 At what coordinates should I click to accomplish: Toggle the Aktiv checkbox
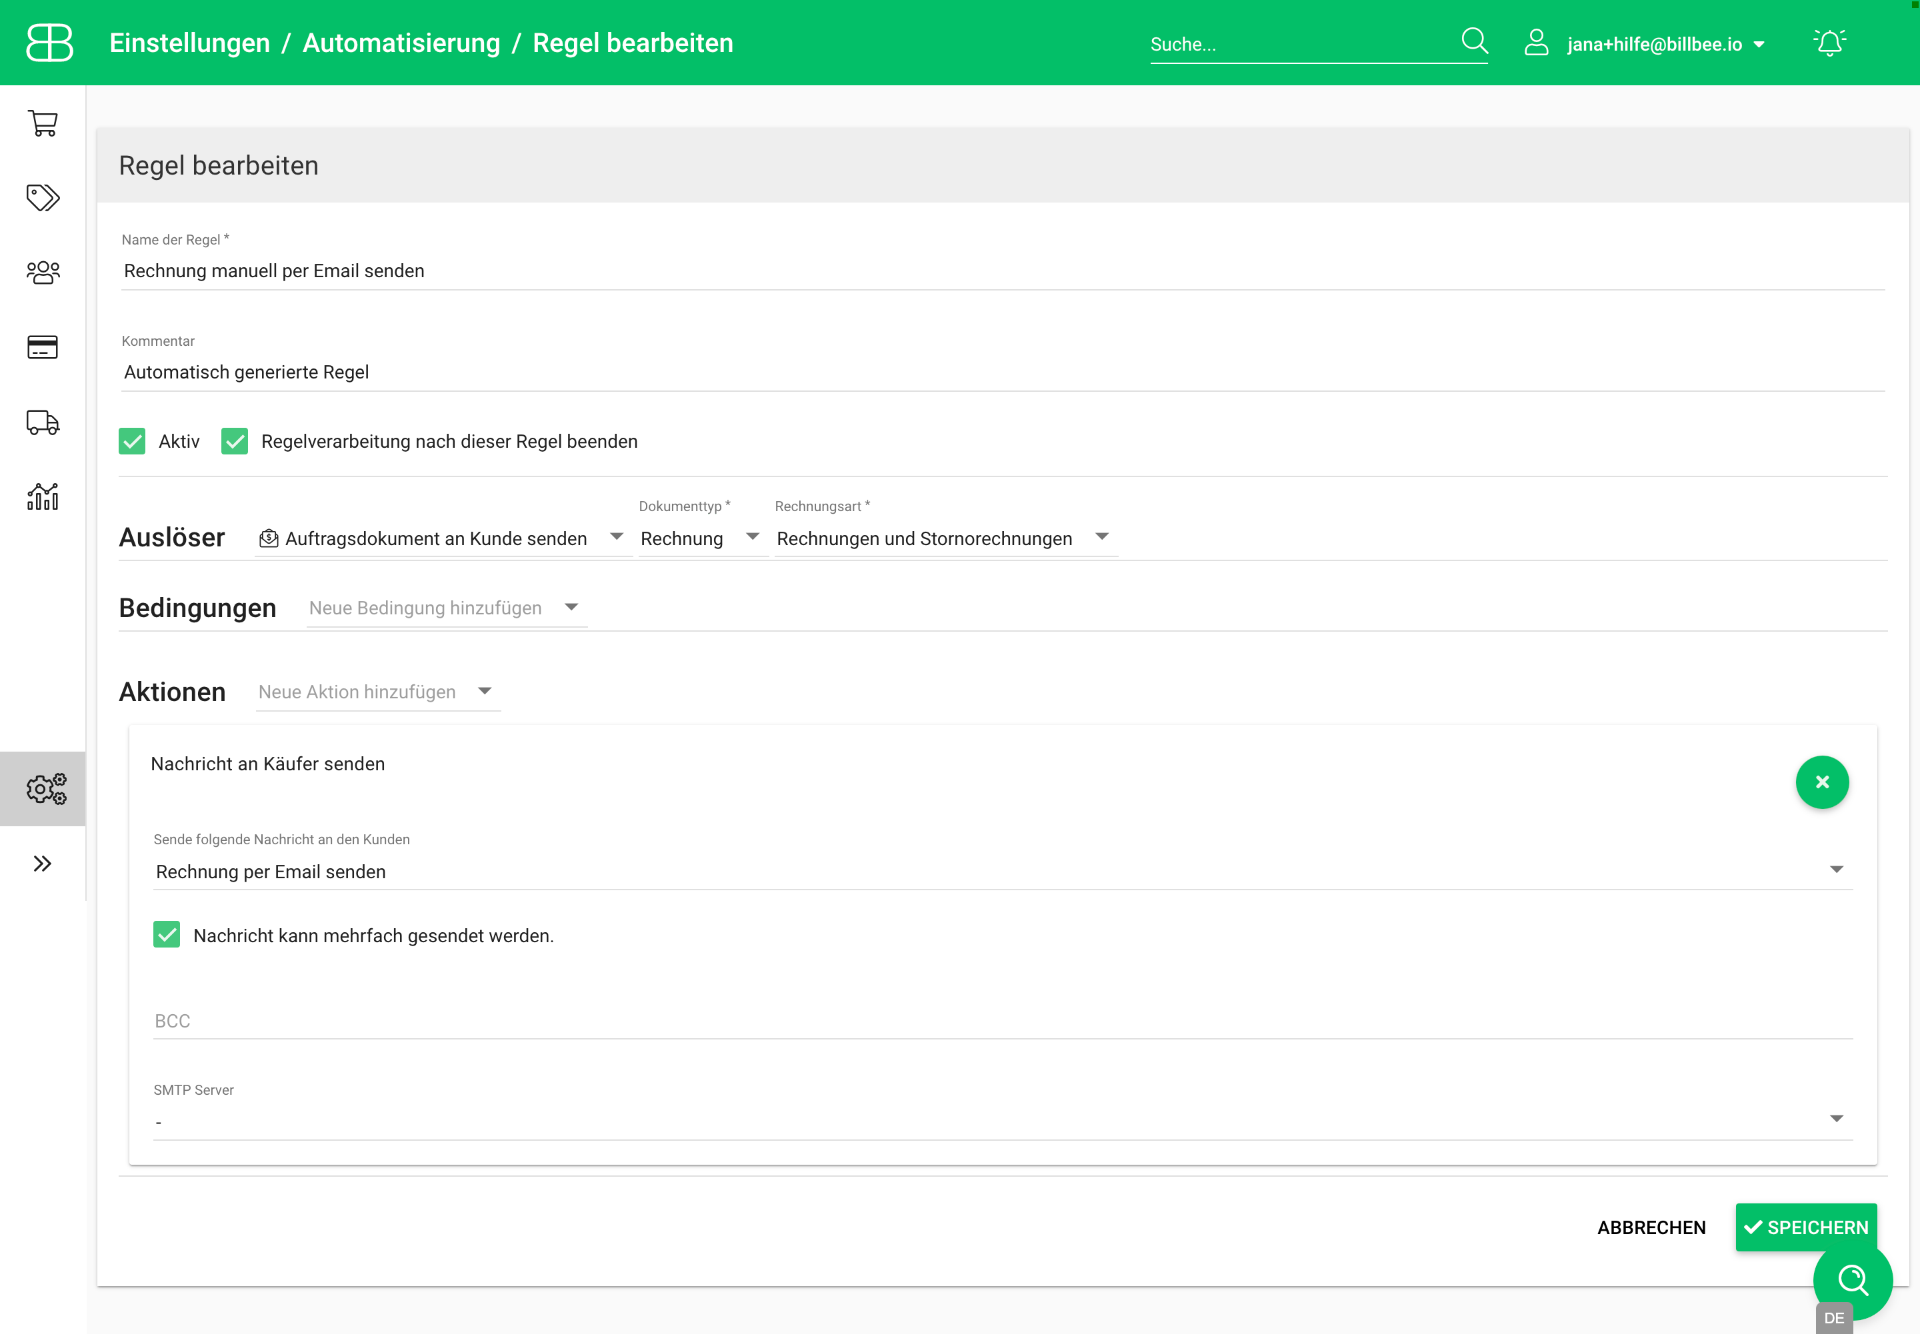tap(132, 441)
